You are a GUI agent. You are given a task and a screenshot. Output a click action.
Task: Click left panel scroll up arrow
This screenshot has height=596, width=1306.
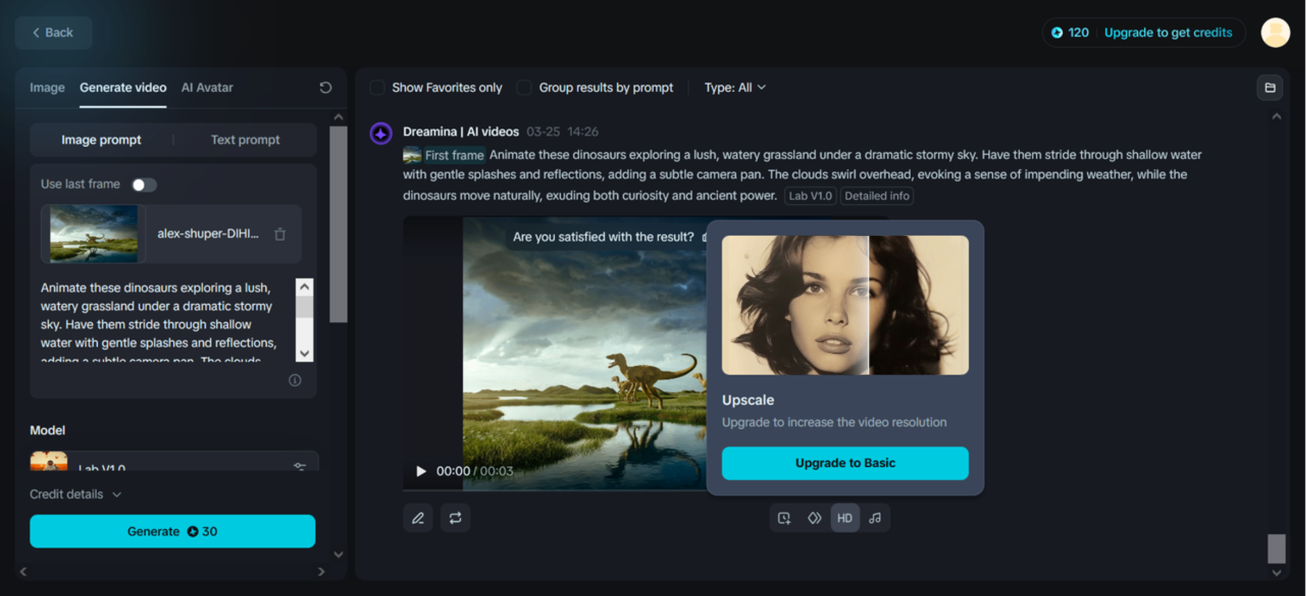pos(339,117)
